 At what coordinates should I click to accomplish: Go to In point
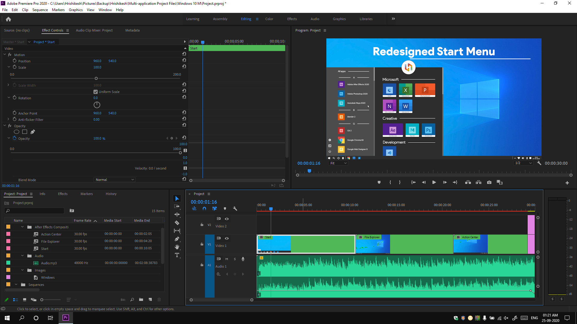(x=414, y=182)
